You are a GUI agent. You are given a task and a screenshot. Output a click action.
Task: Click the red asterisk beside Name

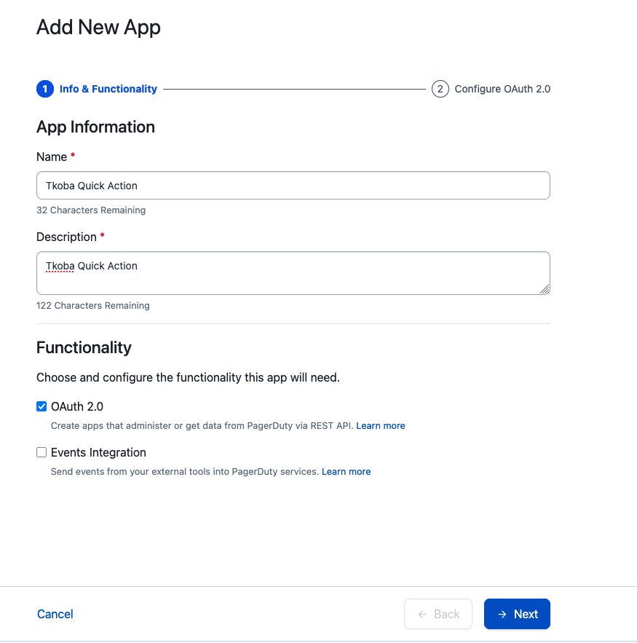coord(71,156)
